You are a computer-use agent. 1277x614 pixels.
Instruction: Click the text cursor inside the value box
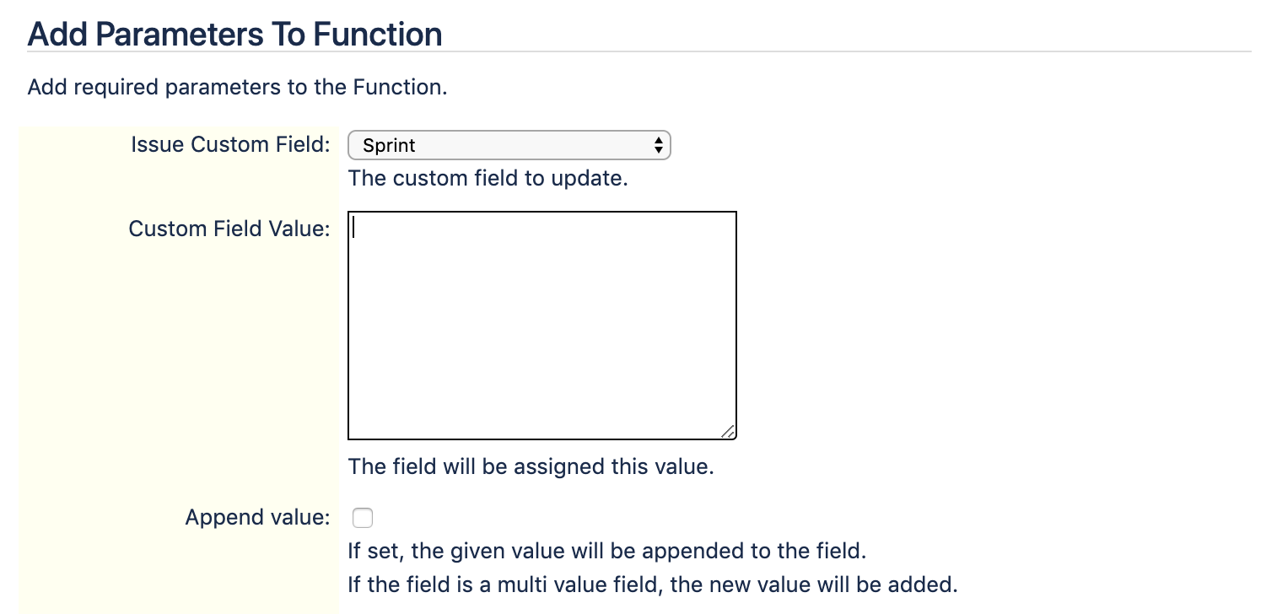click(x=353, y=228)
